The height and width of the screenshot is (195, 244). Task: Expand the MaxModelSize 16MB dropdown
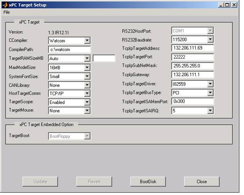[x=69, y=68]
